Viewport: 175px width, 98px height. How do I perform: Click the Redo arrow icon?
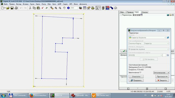[25, 8]
